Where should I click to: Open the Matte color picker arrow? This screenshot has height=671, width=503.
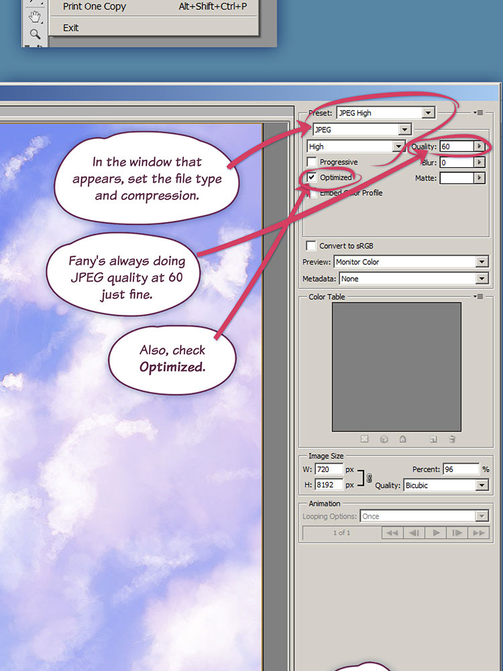coord(479,178)
